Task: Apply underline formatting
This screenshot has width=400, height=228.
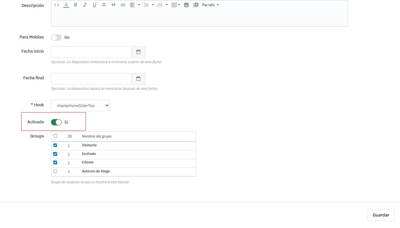Action: 94,5
